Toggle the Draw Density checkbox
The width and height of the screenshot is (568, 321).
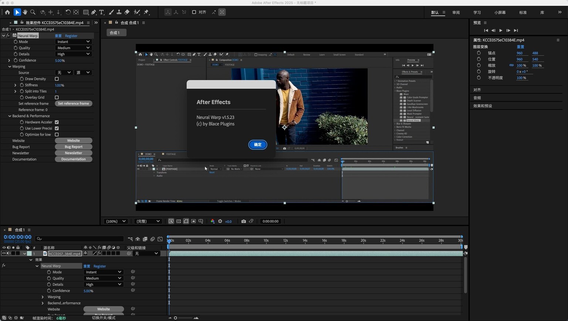[x=57, y=79]
